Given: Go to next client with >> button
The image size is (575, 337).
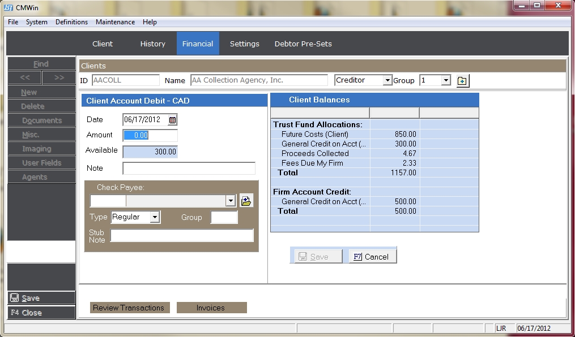Looking at the screenshot, I should pos(59,78).
